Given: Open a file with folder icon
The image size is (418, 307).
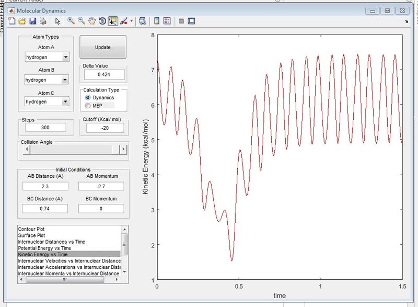Looking at the screenshot, I should [x=22, y=21].
